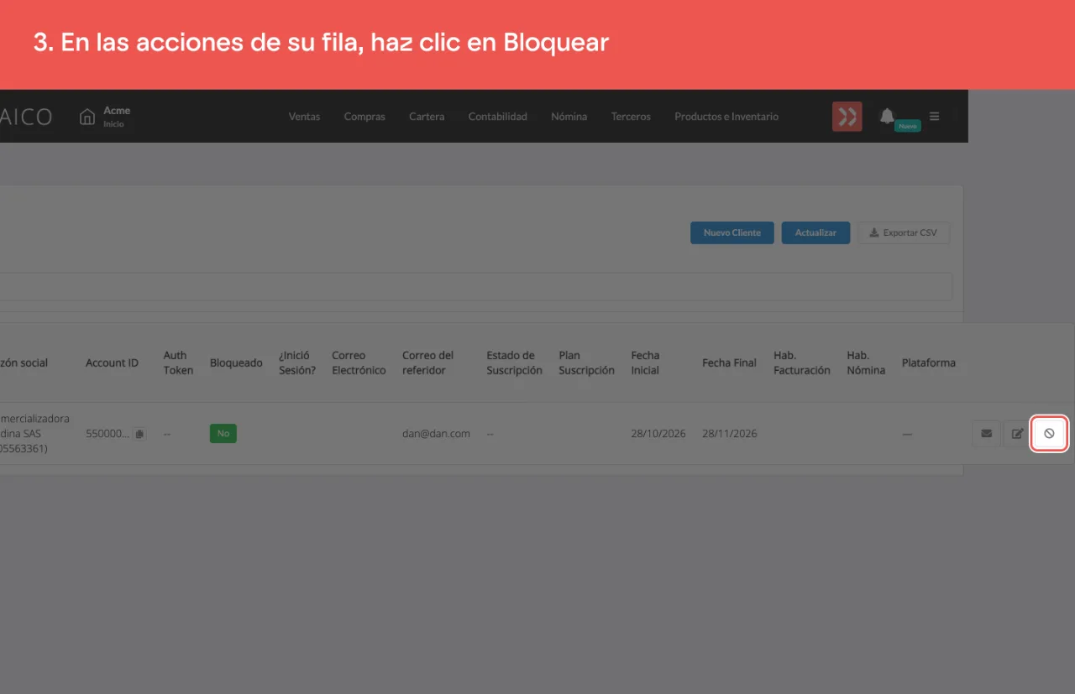Click the Acme Inicio company label
The image size is (1075, 694).
[x=117, y=117]
